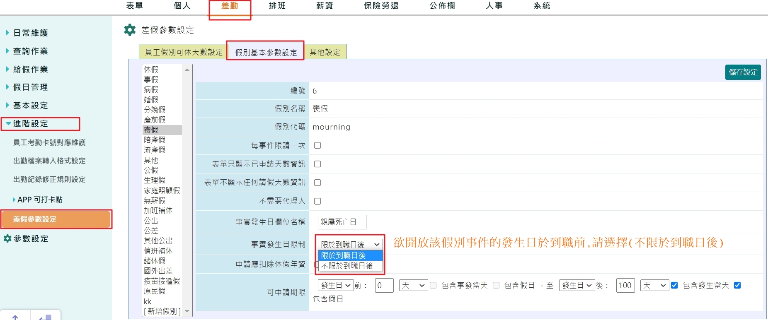
Task: Expand 基本設定 in sidebar
Action: 30,105
